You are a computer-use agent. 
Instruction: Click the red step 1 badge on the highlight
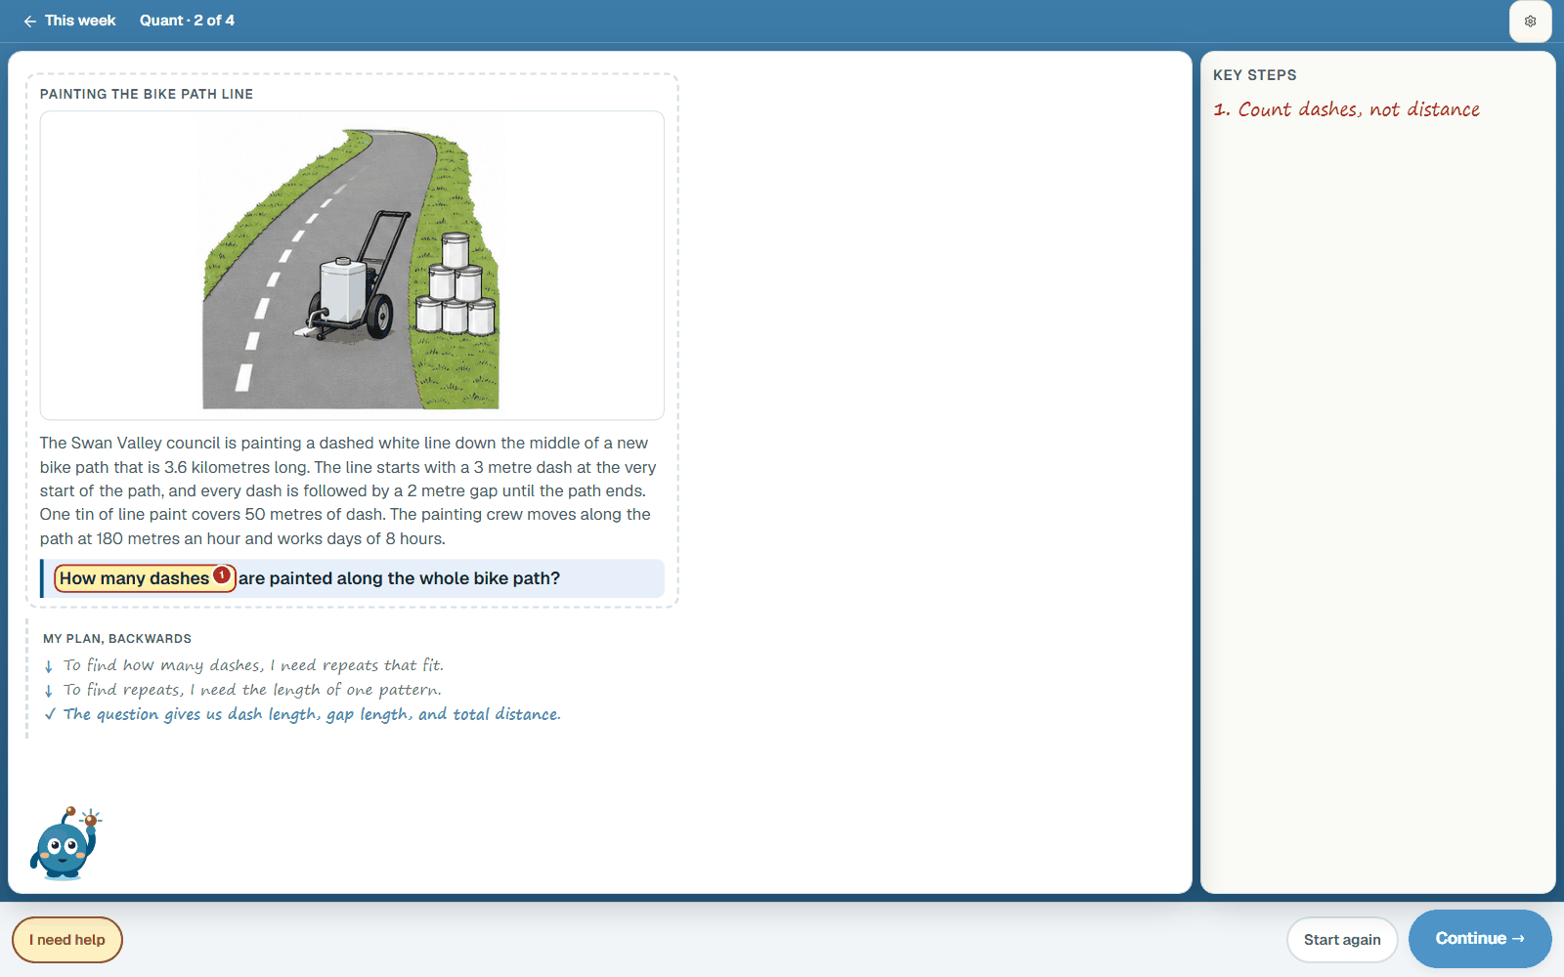point(222,575)
